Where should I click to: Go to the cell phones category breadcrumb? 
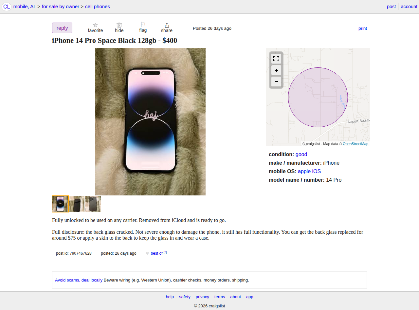tap(98, 7)
